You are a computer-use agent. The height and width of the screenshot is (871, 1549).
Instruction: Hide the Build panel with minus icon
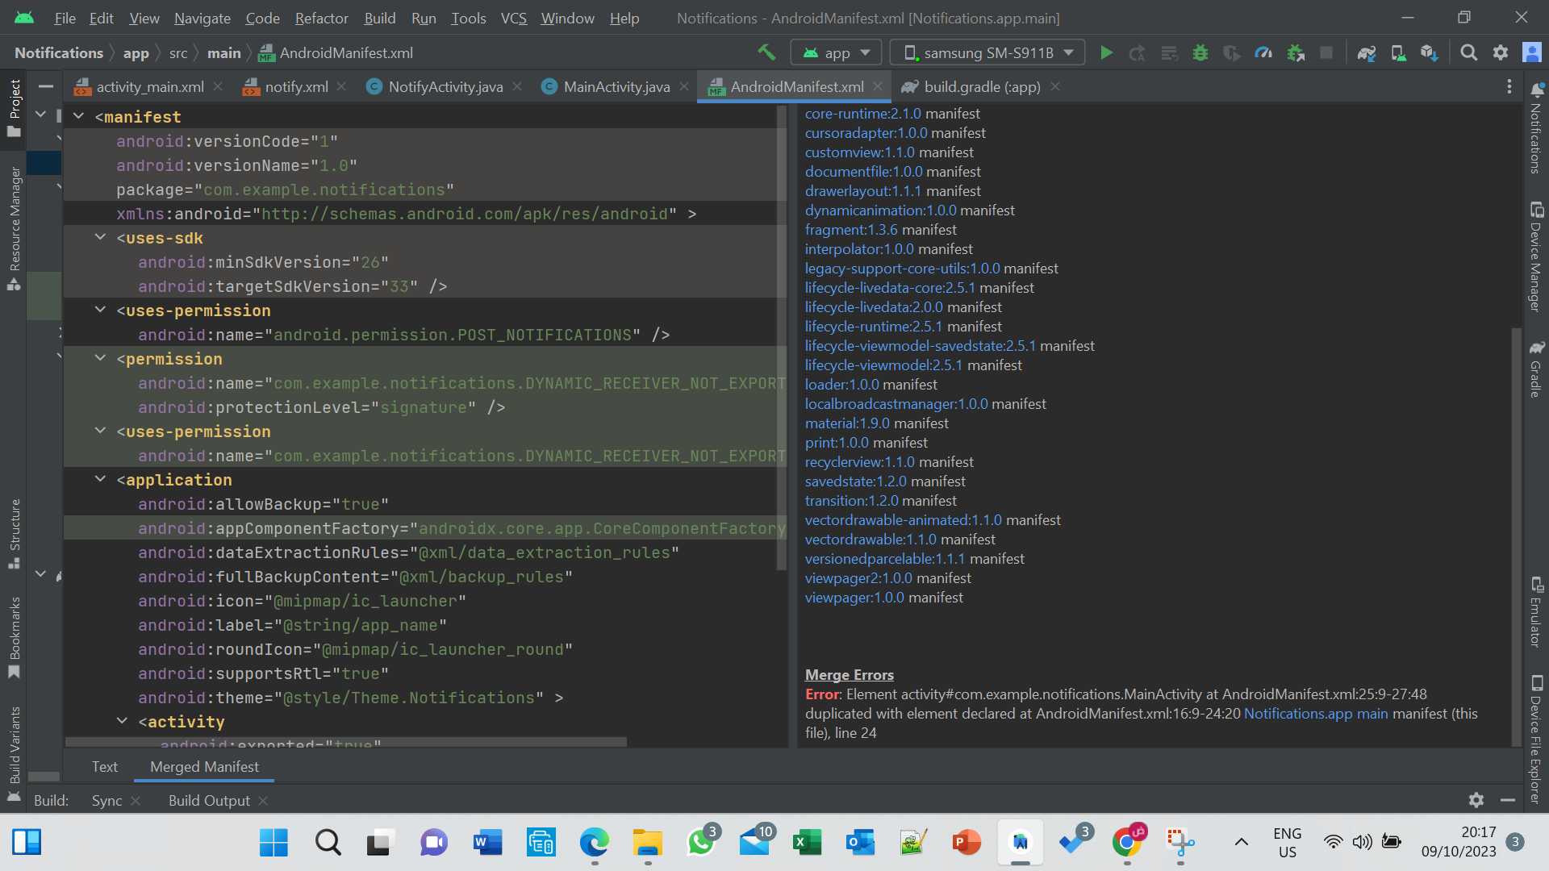point(1507,799)
